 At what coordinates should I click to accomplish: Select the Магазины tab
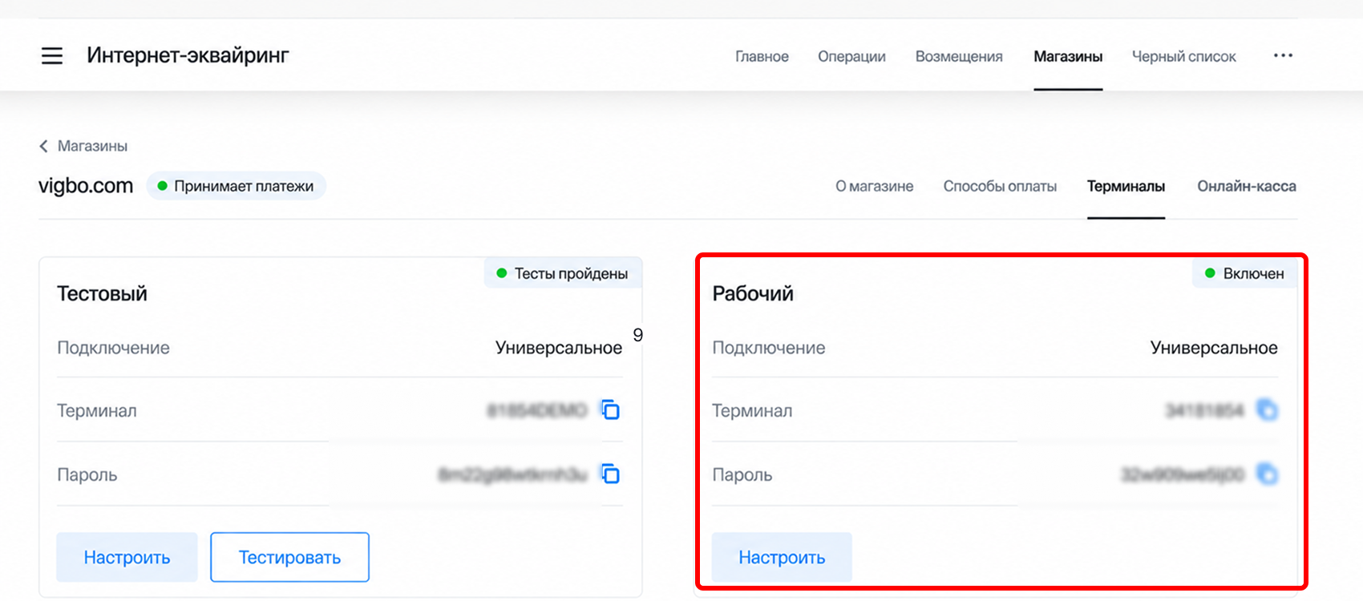point(1068,57)
